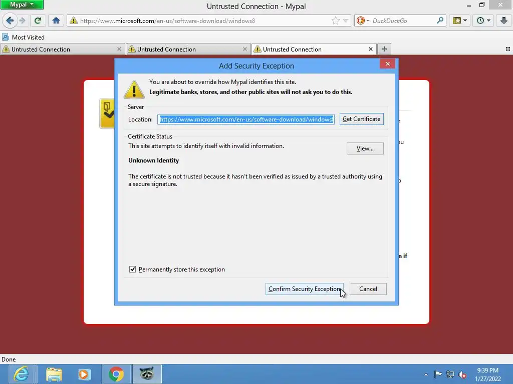Open the network tray icon

coord(450,374)
